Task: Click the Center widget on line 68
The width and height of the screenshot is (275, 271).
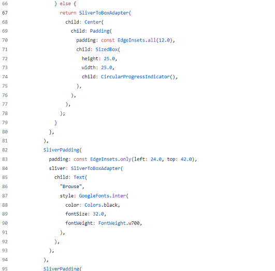Action: 93,22
